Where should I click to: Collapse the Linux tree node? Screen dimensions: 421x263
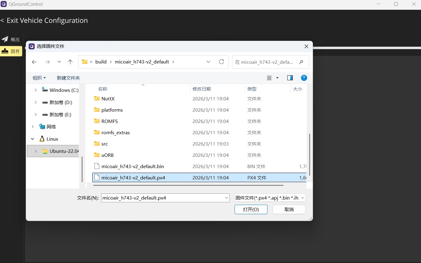(33, 139)
